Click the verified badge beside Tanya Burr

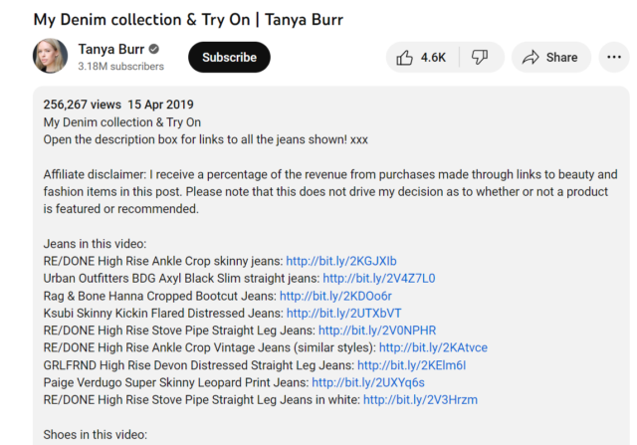[x=154, y=50]
